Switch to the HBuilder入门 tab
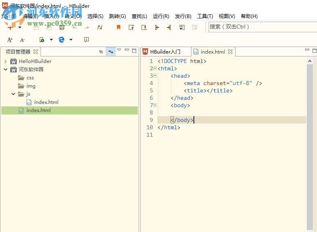The height and width of the screenshot is (232, 317). pyautogui.click(x=165, y=52)
